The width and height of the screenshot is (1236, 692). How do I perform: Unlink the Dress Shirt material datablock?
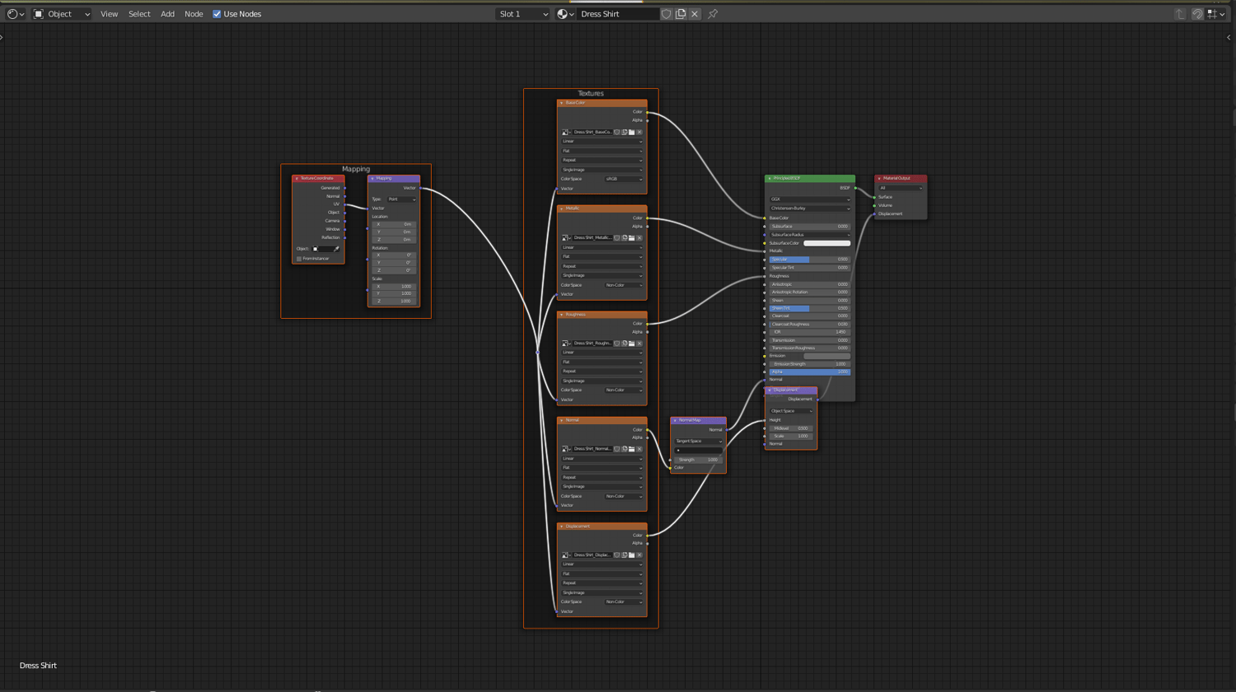(695, 14)
